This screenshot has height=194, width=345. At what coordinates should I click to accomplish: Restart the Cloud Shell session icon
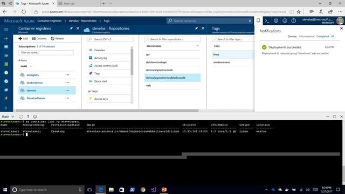pyautogui.click(x=21, y=116)
